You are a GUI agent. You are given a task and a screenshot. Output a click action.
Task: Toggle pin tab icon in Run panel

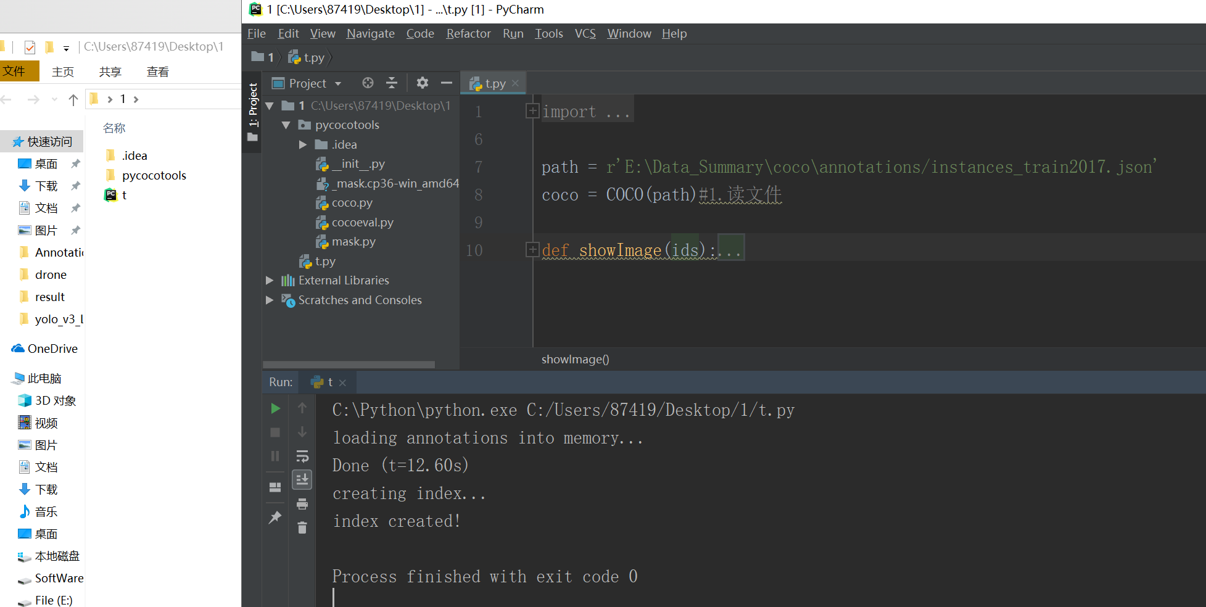(x=275, y=517)
